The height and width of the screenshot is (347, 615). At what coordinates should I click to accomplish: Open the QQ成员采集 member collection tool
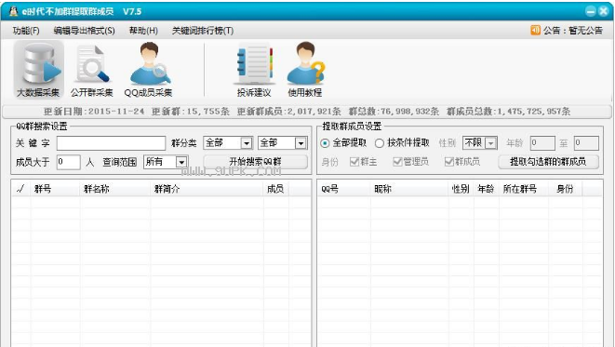(x=148, y=70)
